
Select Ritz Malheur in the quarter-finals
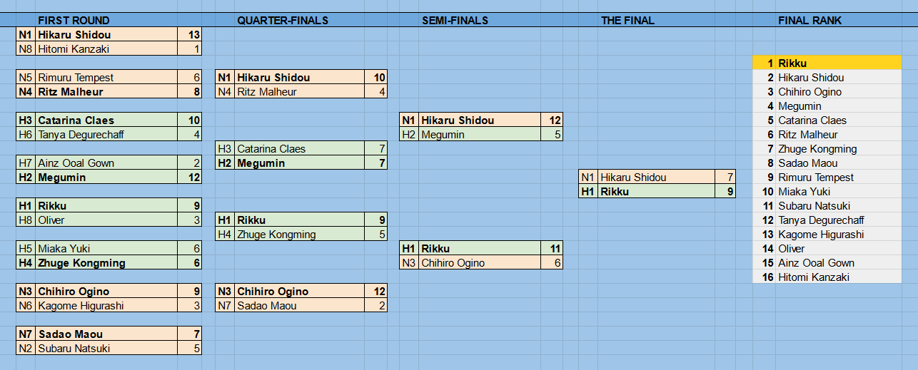[x=299, y=91]
